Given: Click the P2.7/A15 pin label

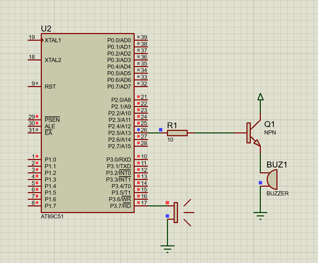Looking at the screenshot, I should pyautogui.click(x=120, y=146).
